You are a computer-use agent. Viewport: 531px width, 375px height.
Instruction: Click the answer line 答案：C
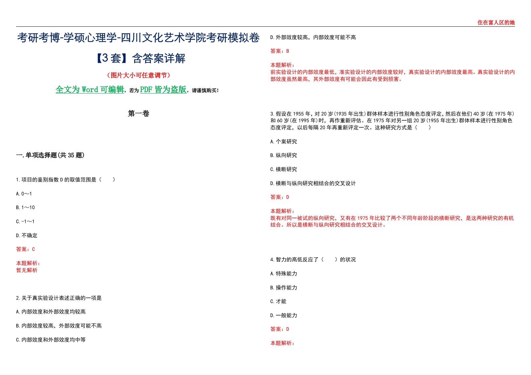tap(25, 249)
